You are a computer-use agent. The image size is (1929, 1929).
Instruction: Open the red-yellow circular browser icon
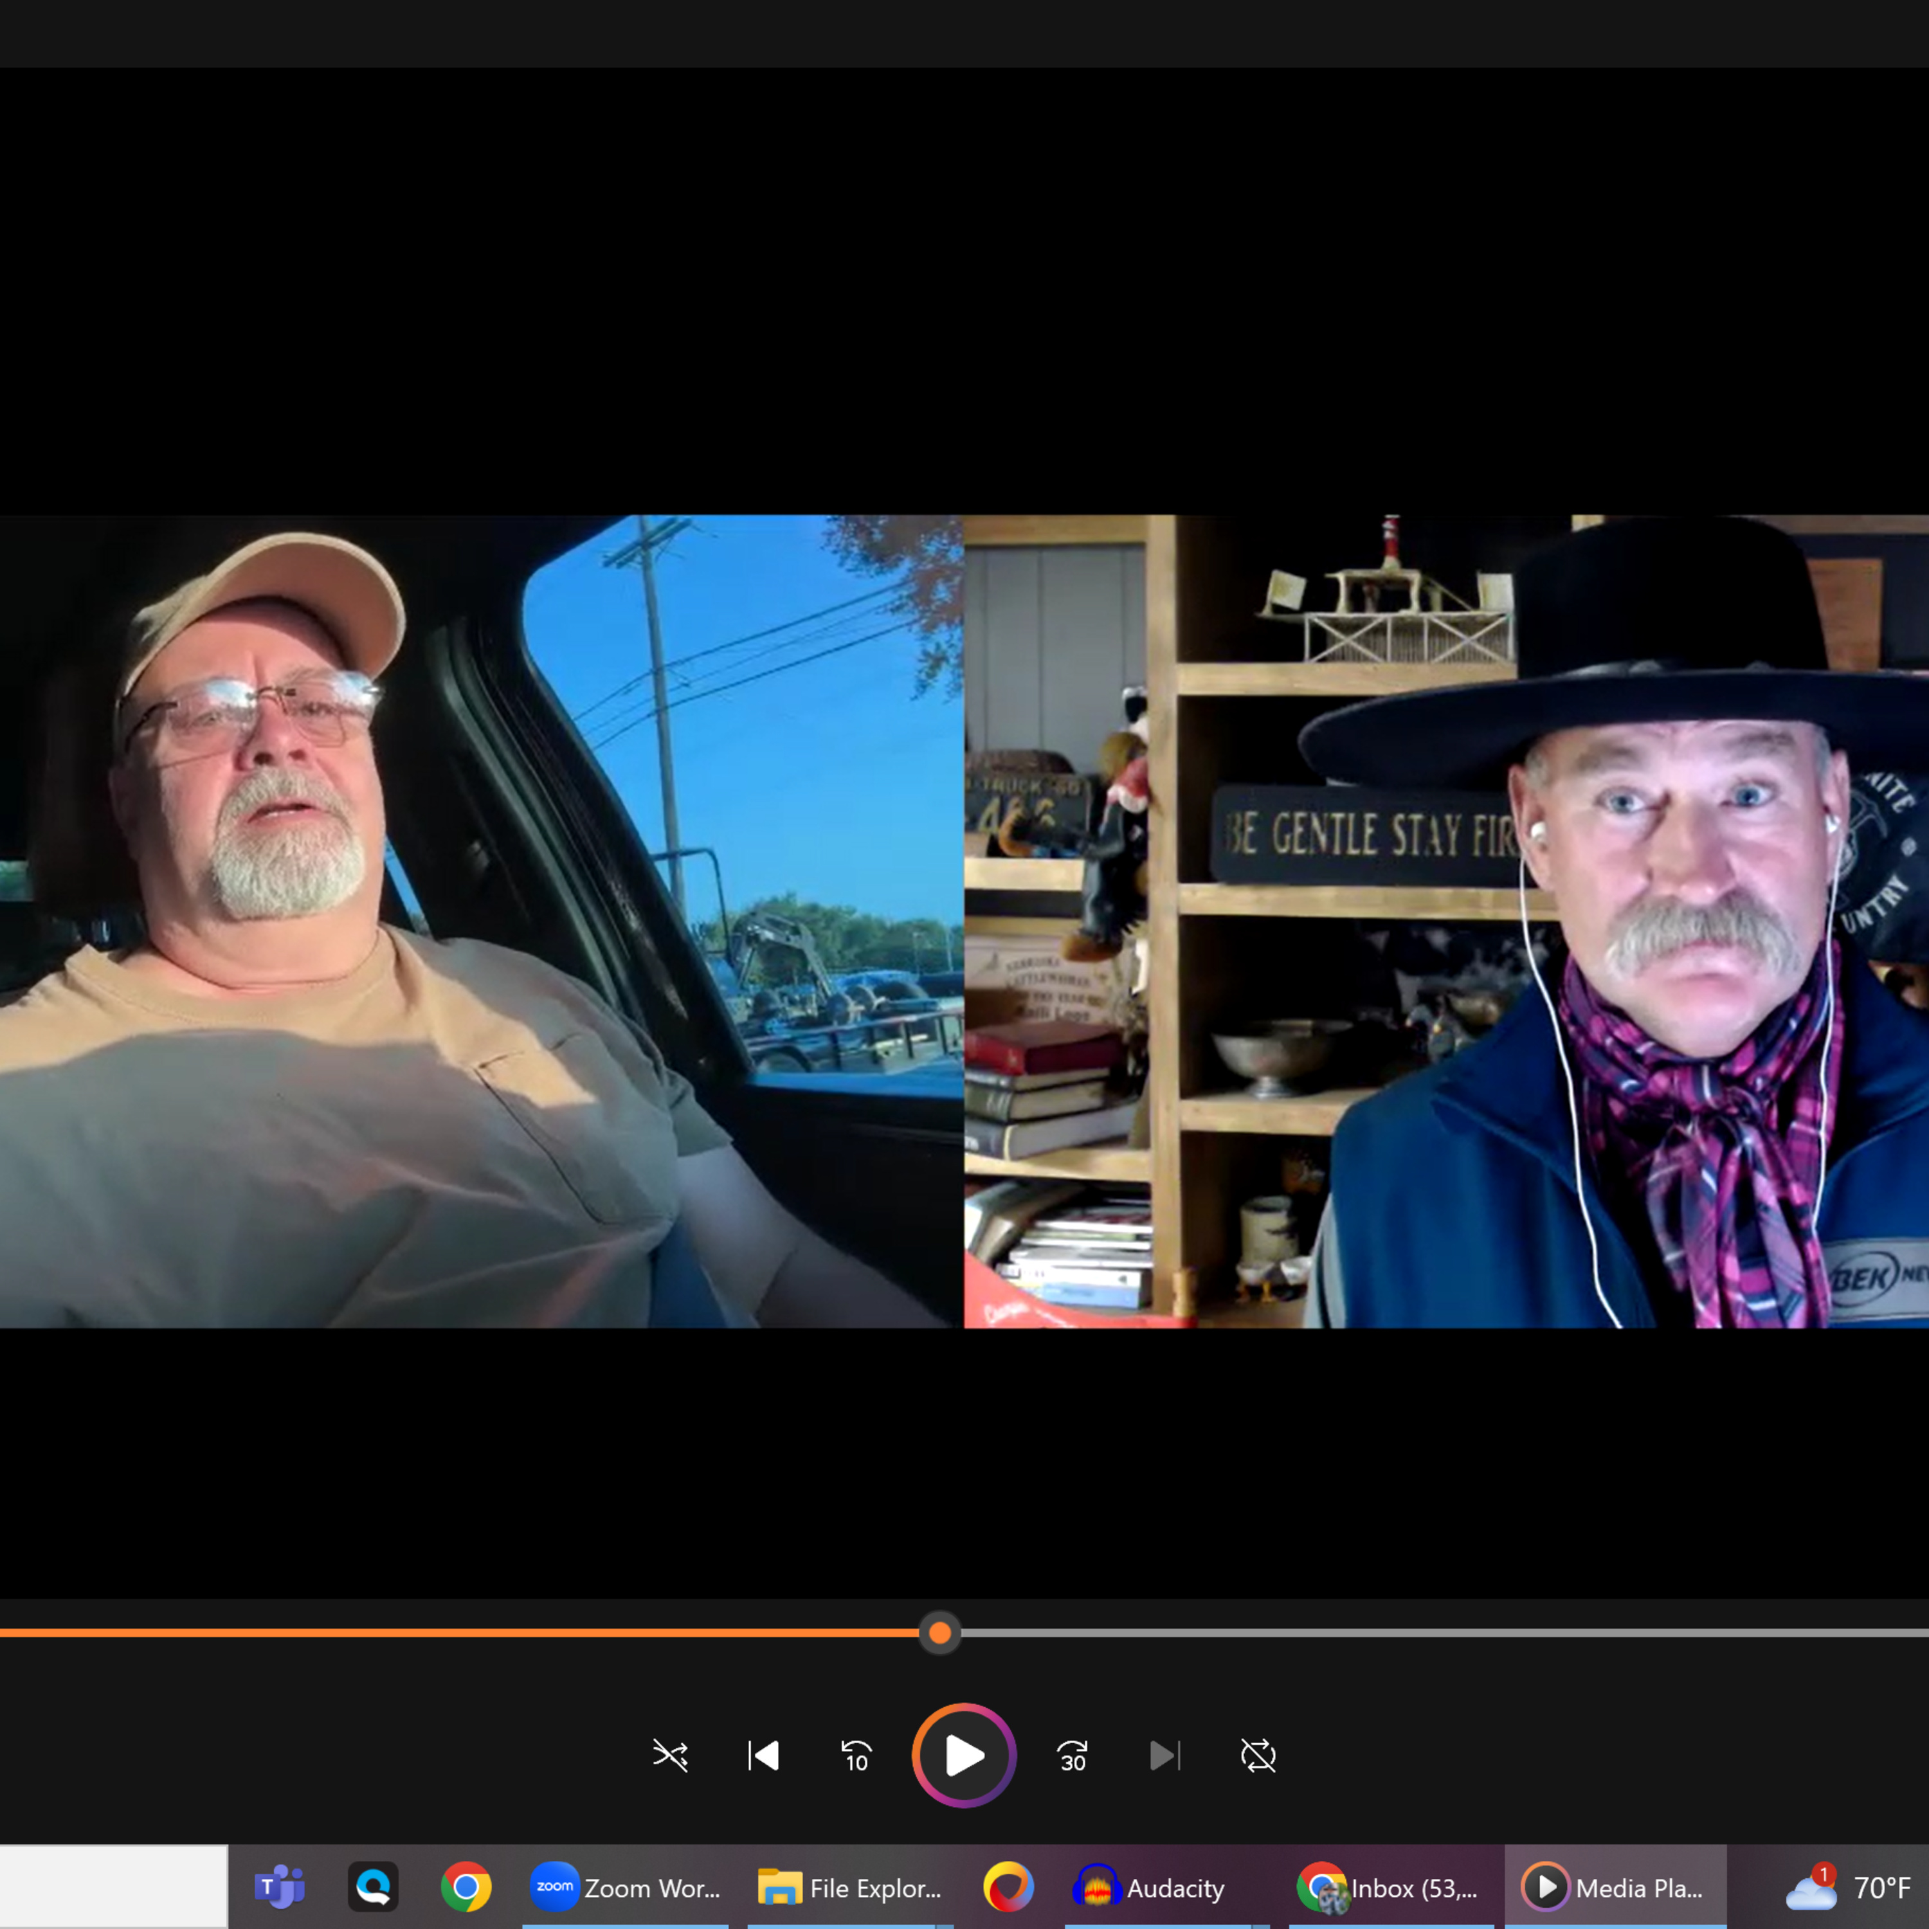1008,1887
